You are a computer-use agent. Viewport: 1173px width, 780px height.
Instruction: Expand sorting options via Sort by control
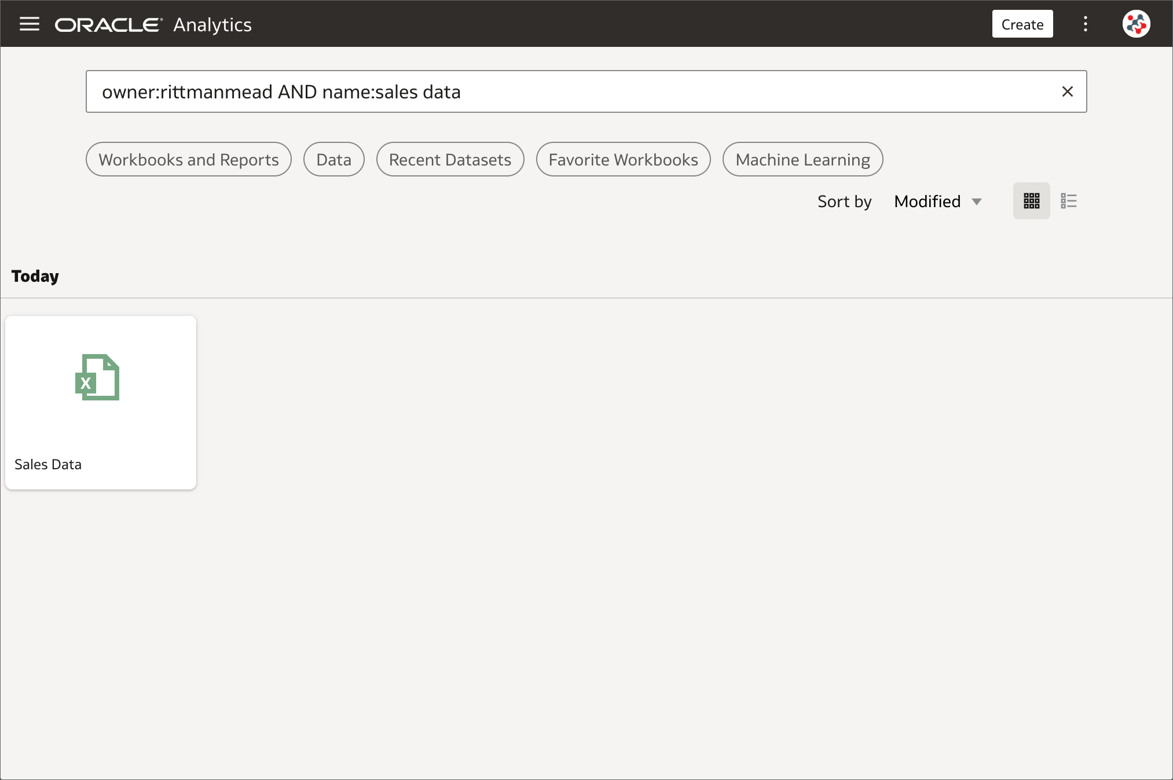(844, 201)
